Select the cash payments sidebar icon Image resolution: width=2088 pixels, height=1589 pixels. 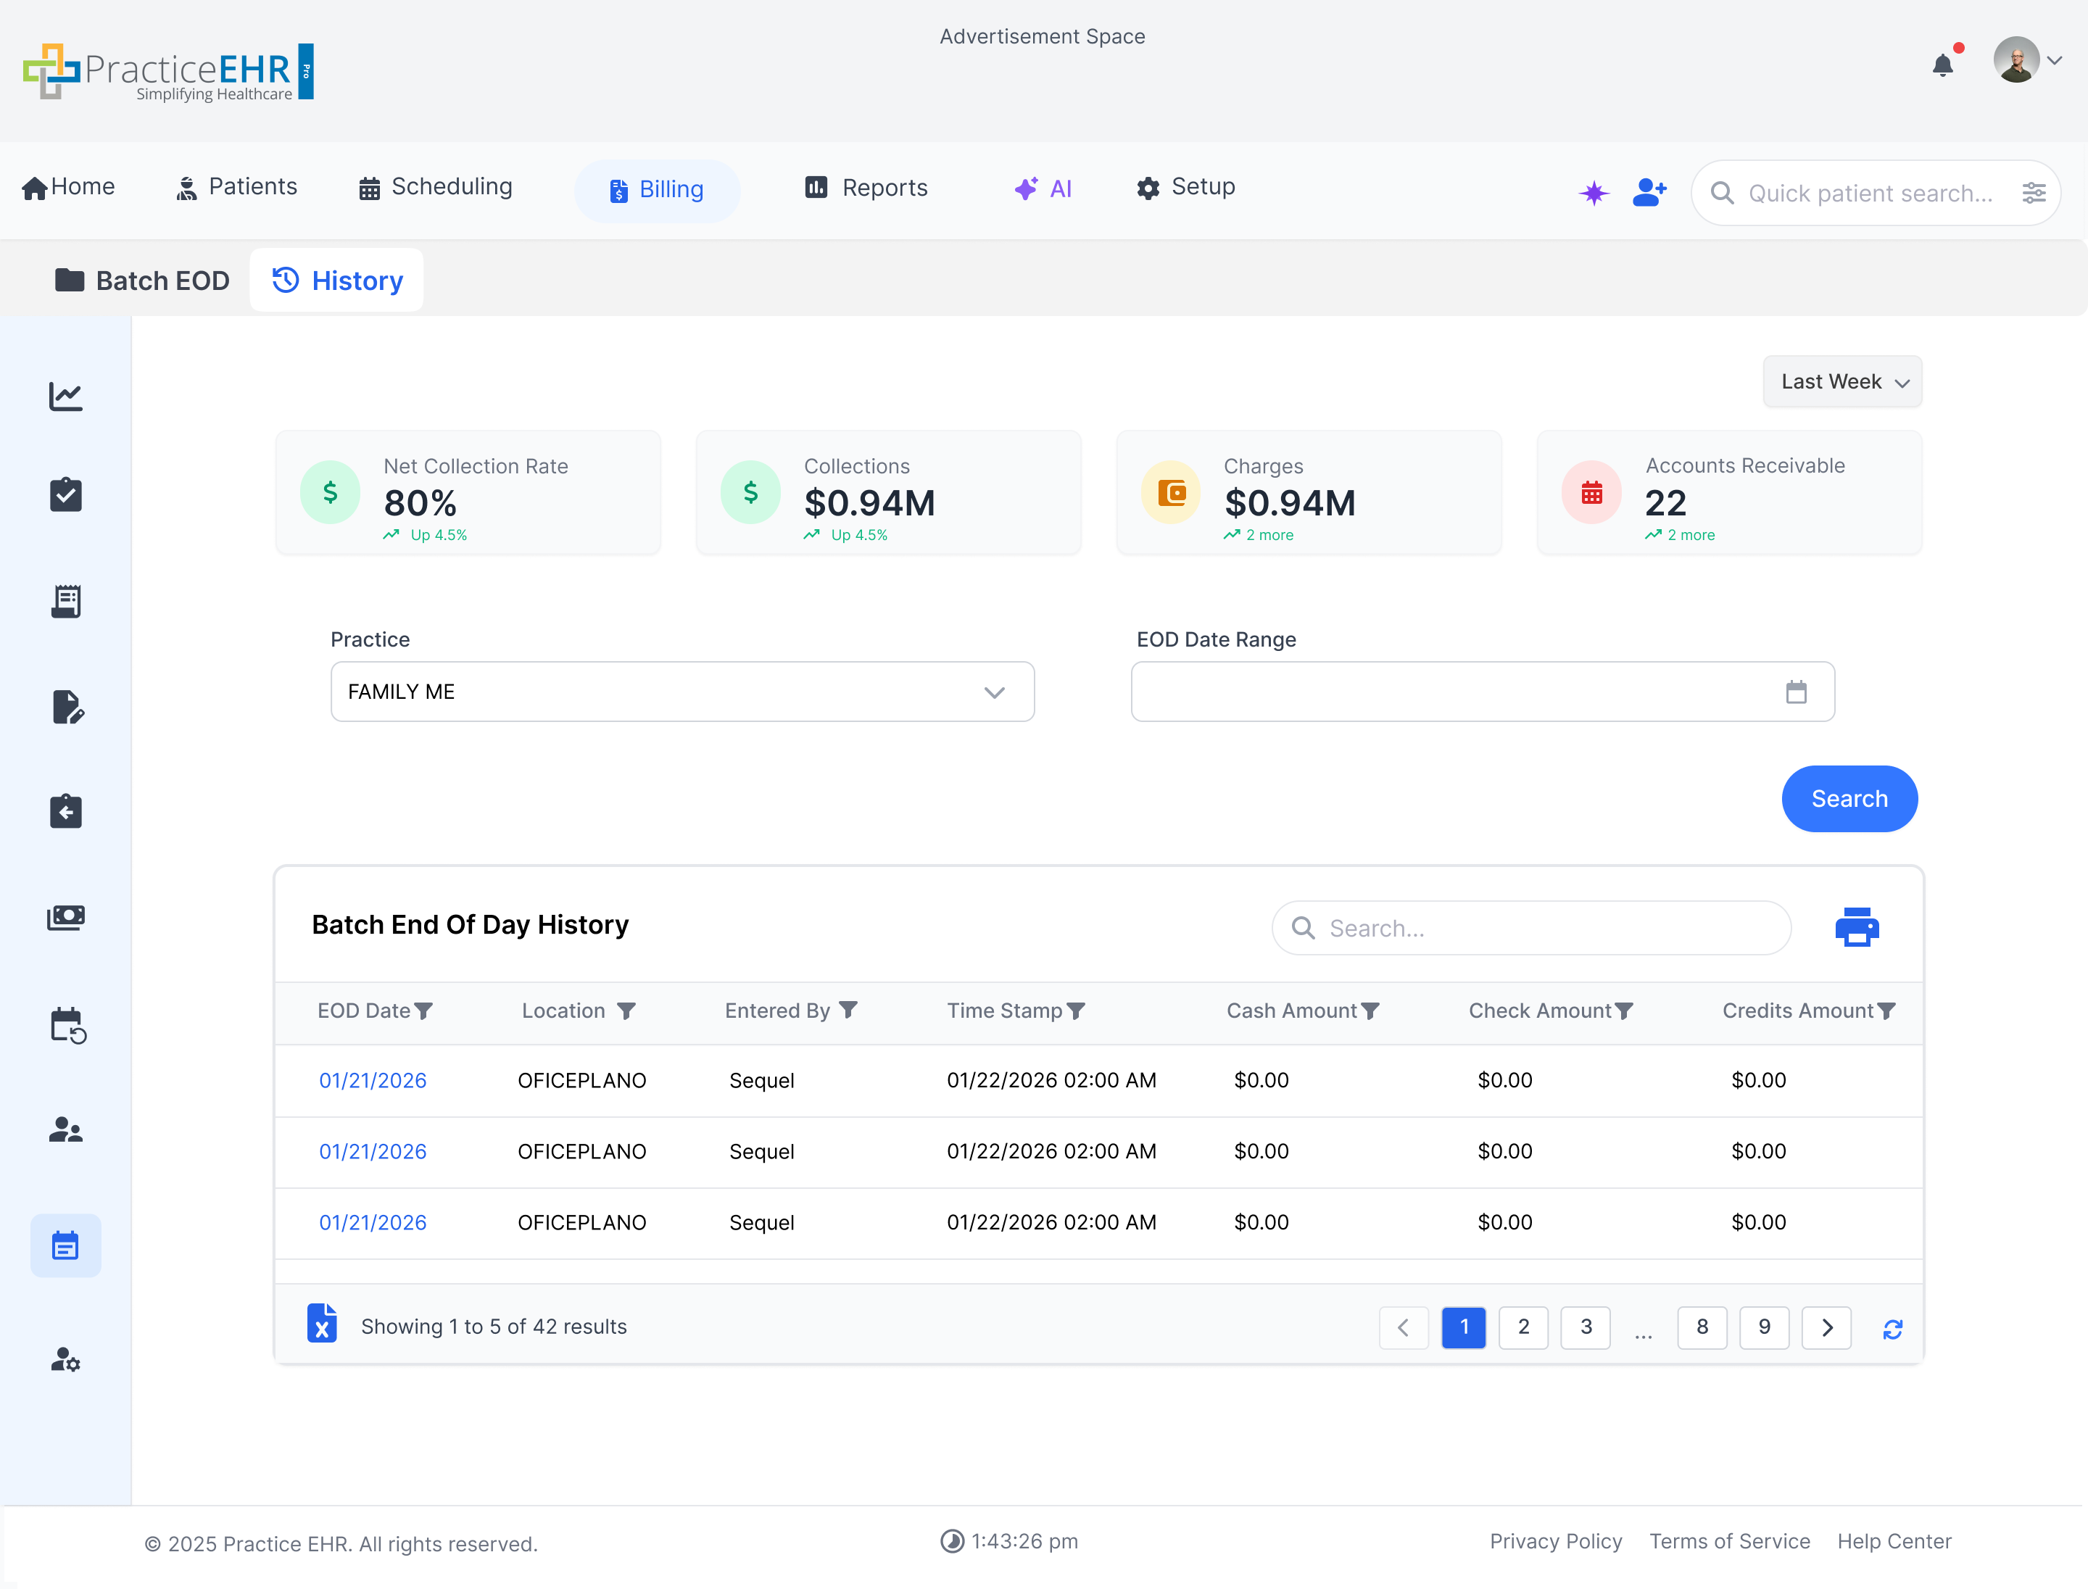coord(65,916)
